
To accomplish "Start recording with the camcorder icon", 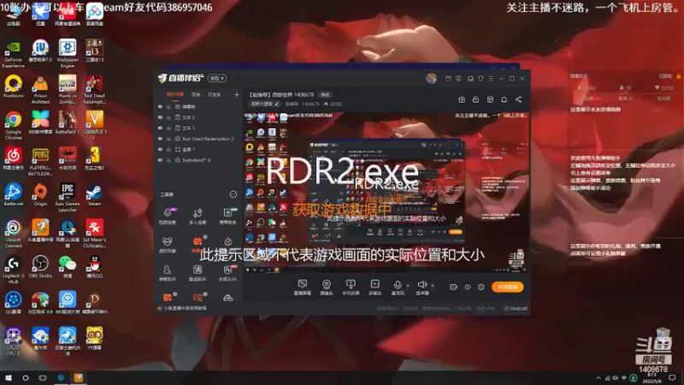I will pos(453,287).
